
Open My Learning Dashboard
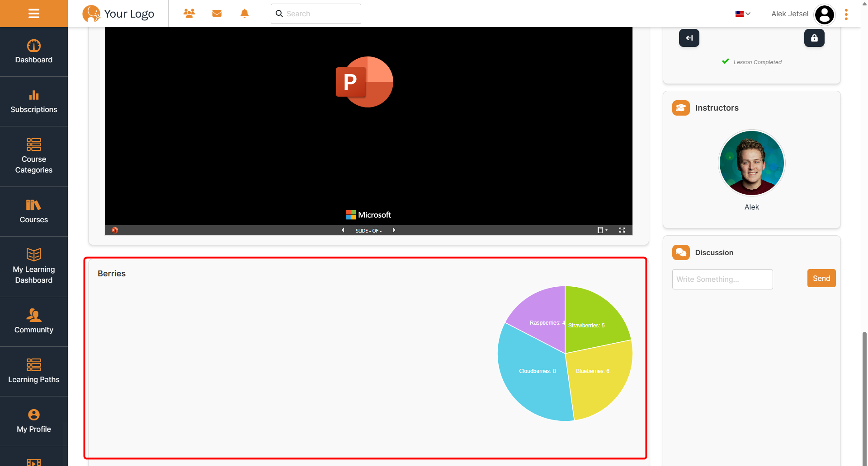click(x=34, y=266)
